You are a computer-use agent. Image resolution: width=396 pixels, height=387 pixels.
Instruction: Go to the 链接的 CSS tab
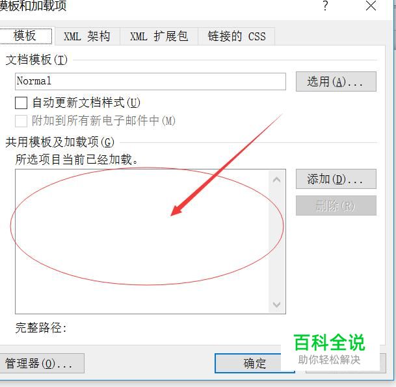pyautogui.click(x=237, y=36)
